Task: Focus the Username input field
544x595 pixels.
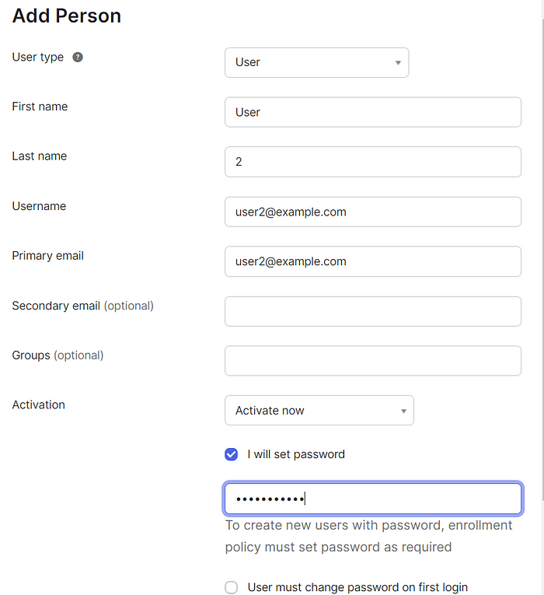Action: tap(373, 212)
